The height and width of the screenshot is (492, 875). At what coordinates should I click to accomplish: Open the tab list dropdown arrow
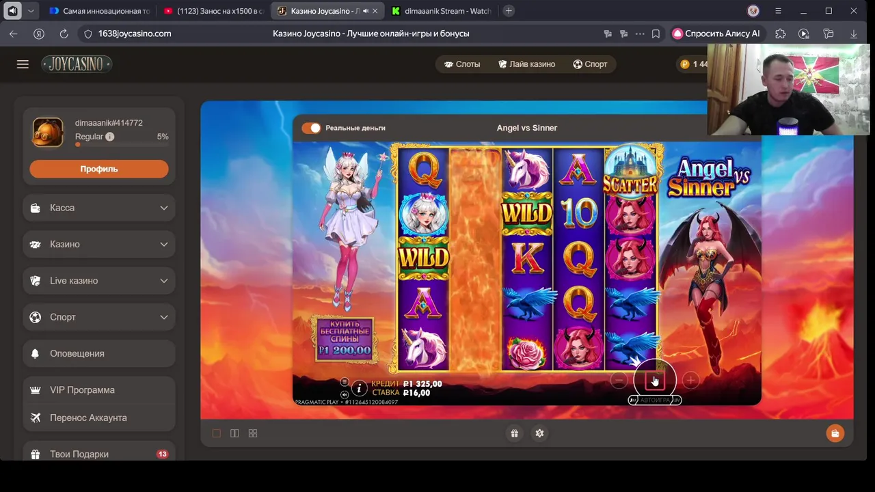tap(31, 11)
